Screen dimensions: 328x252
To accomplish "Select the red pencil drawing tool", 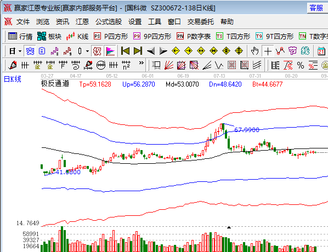I will coord(13,65).
